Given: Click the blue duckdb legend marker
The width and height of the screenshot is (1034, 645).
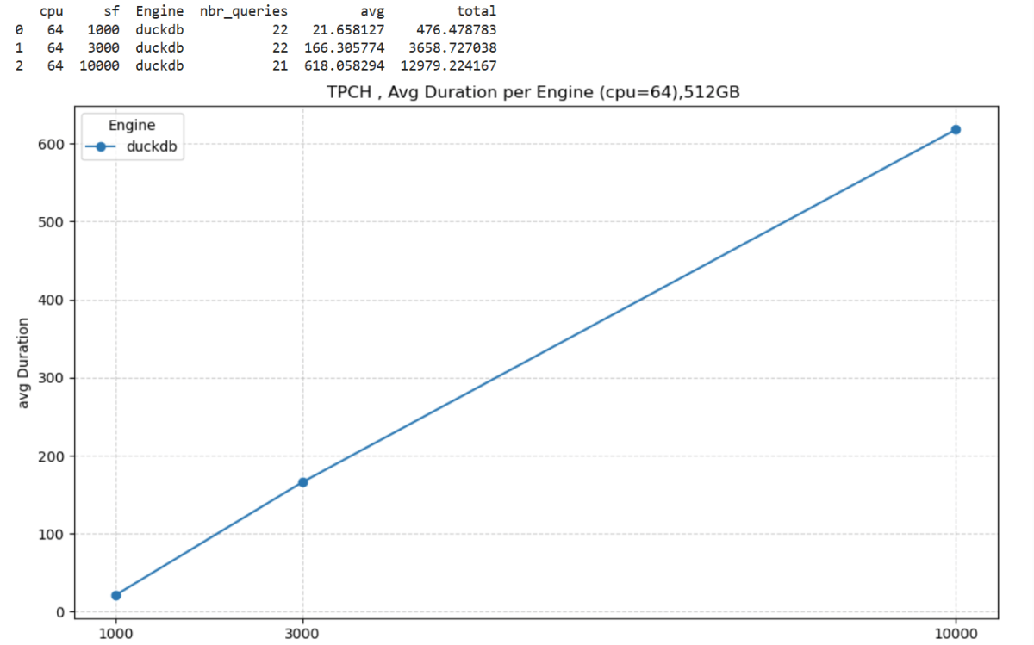Looking at the screenshot, I should (101, 147).
